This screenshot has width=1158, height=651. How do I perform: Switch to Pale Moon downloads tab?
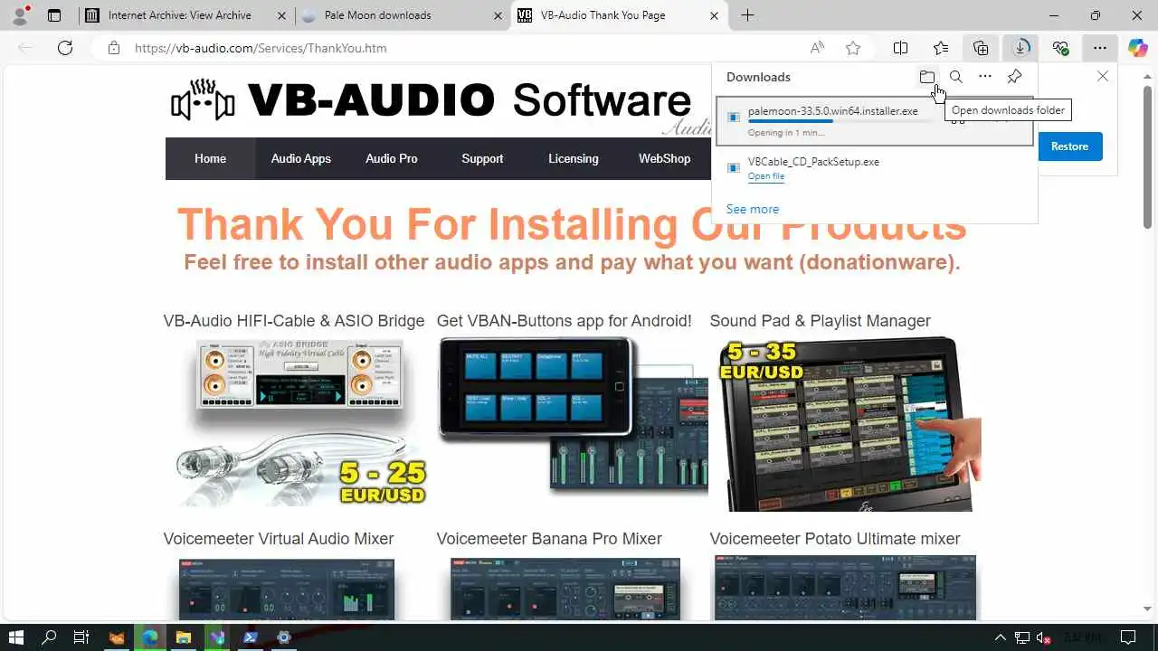point(403,15)
